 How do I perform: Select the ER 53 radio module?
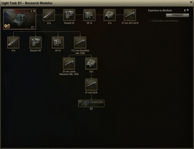tap(58, 43)
